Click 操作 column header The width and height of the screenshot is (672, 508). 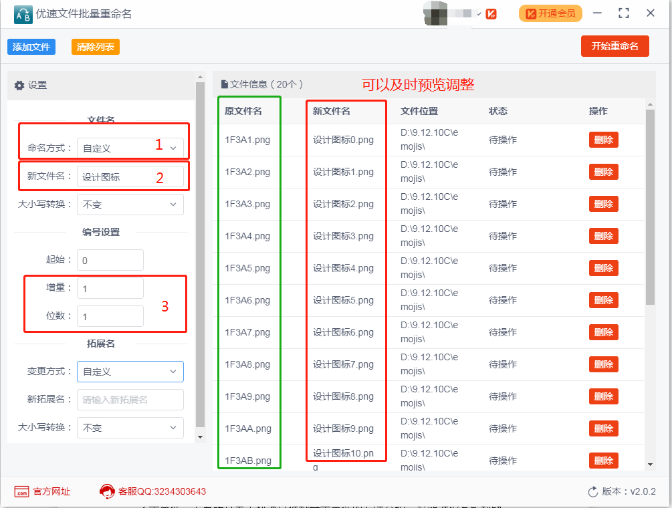[x=598, y=111]
